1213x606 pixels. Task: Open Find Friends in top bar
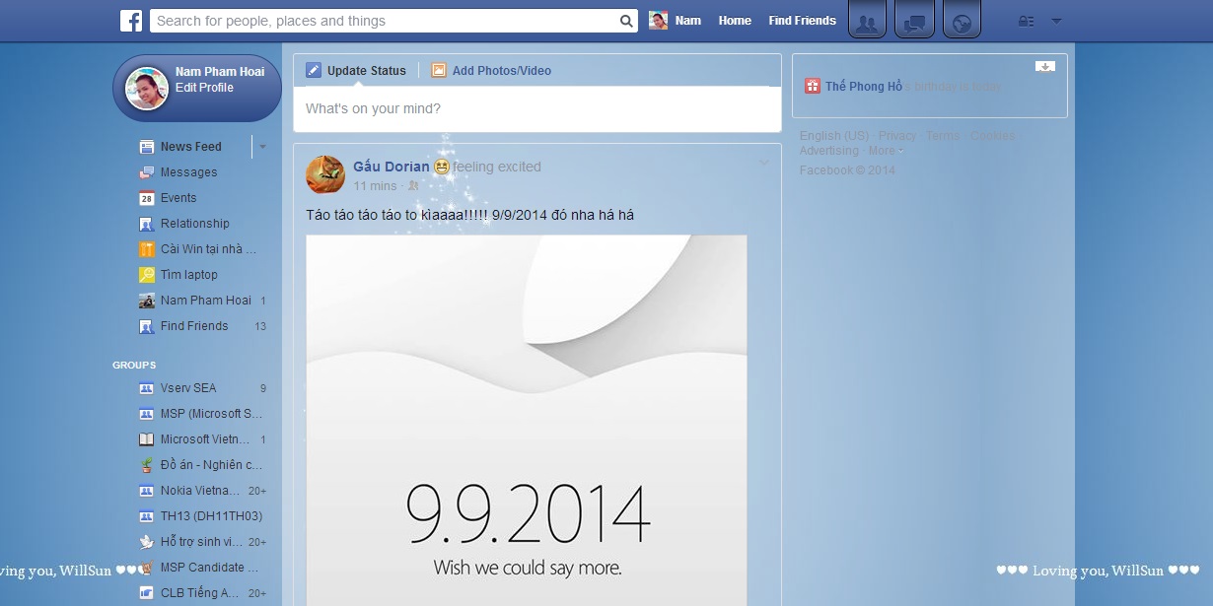[x=802, y=21]
